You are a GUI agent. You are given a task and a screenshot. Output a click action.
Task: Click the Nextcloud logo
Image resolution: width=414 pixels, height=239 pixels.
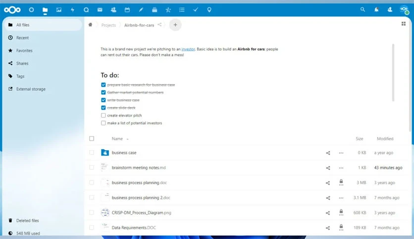pos(12,10)
